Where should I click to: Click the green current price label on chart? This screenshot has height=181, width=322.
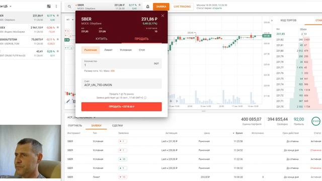click(267, 36)
